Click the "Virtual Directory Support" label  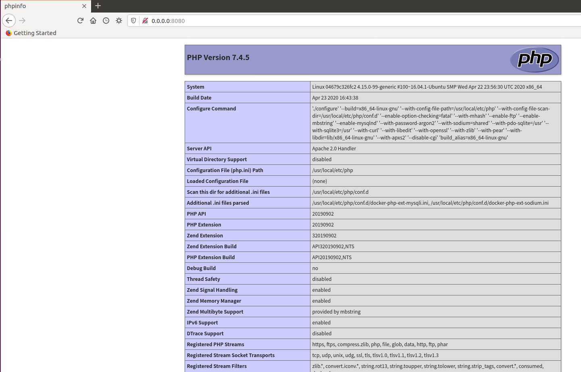coord(217,160)
